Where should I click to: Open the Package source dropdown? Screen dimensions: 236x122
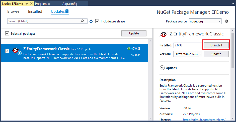[x=205, y=21]
